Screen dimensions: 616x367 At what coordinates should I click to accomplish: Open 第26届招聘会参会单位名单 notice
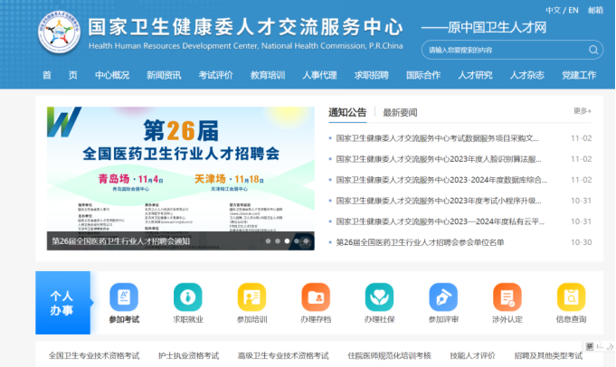tap(420, 242)
